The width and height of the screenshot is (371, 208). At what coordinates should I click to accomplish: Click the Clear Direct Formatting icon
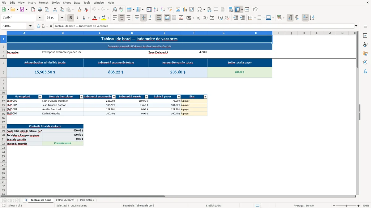(x=86, y=10)
